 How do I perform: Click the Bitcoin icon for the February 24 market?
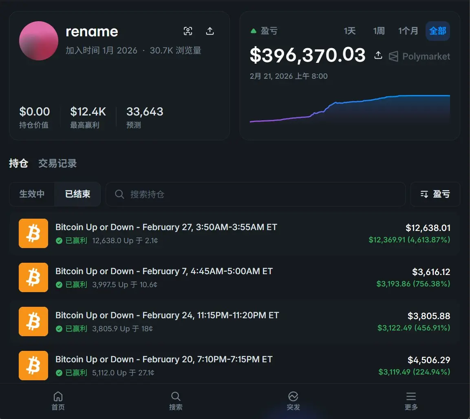[33, 321]
